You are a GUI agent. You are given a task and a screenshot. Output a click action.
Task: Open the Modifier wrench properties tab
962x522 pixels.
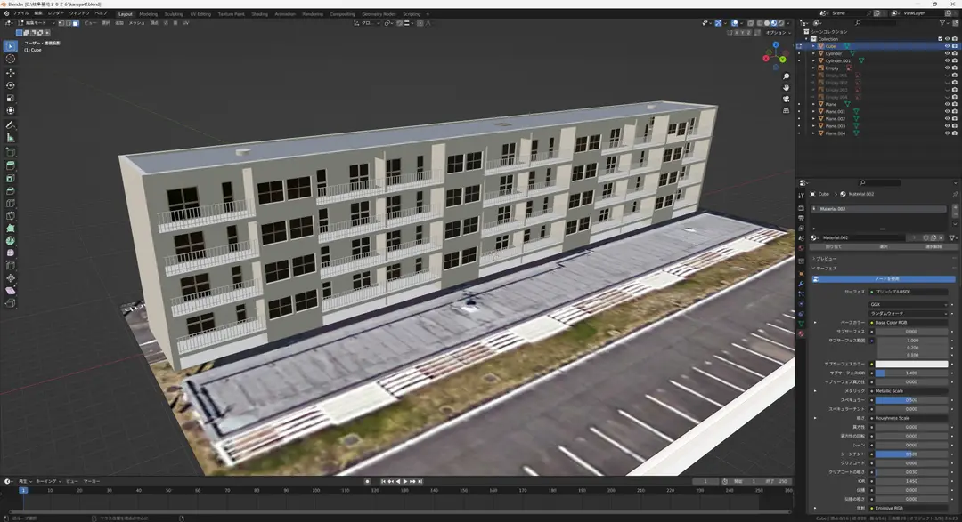tap(802, 285)
